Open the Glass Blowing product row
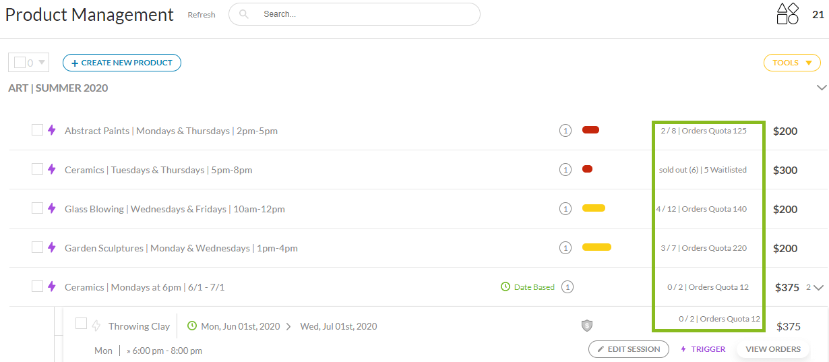829x362 pixels. tap(175, 209)
